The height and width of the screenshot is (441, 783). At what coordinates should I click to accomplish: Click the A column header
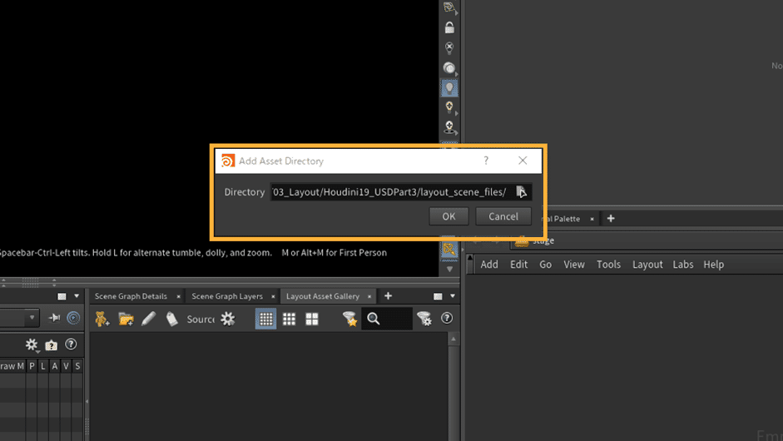54,366
